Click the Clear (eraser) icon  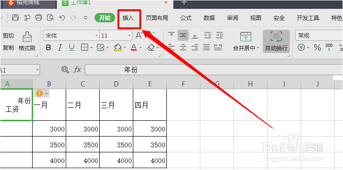tap(151, 47)
